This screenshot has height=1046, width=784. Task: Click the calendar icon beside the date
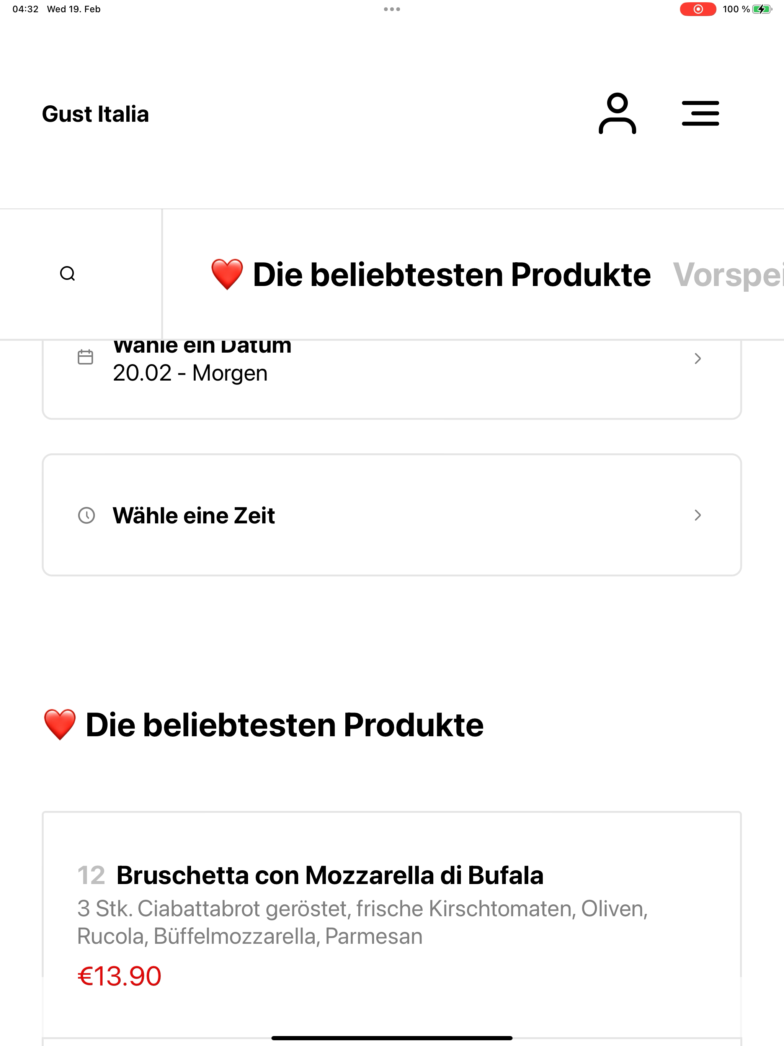tap(85, 357)
